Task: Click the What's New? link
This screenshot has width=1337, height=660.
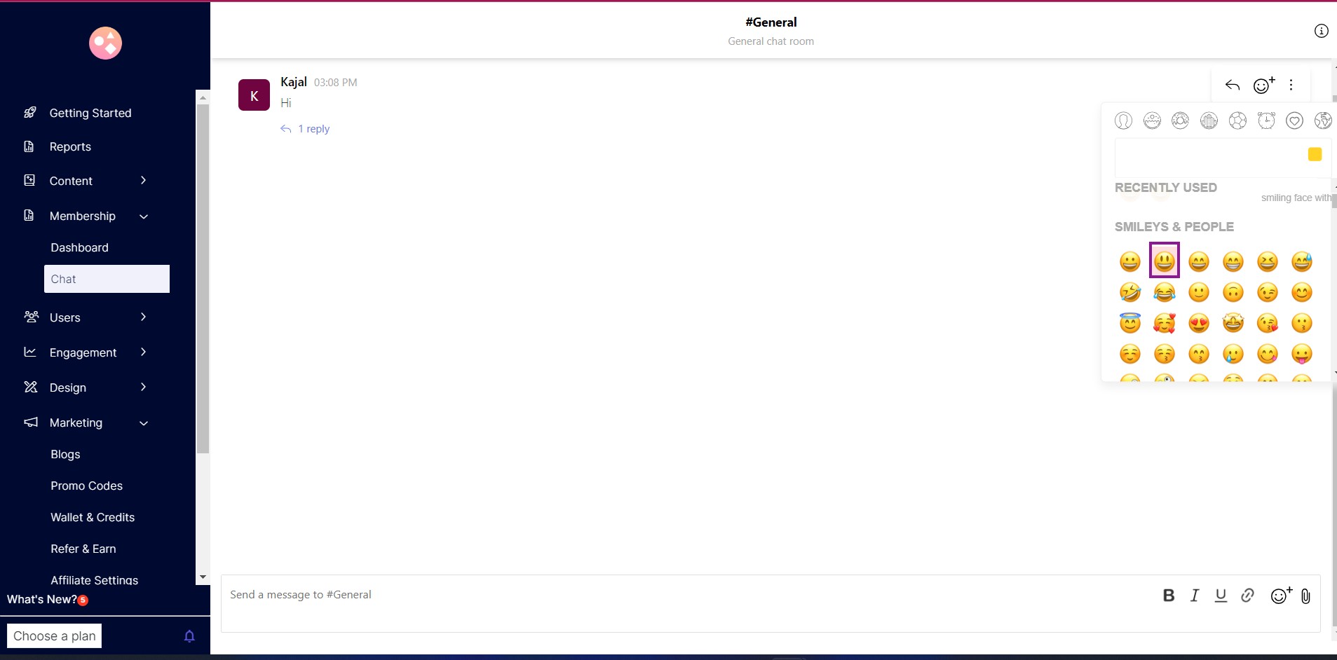Action: 42,599
